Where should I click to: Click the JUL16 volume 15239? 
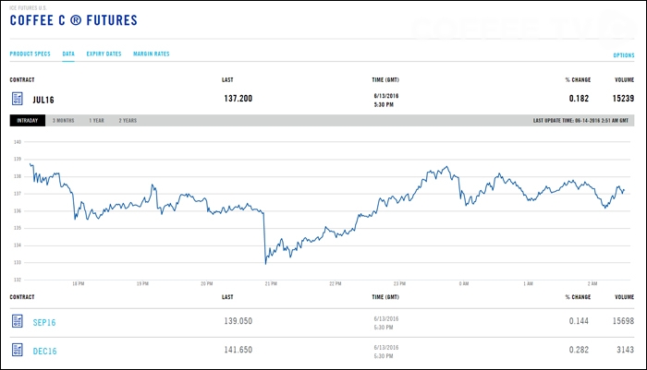[x=623, y=99]
